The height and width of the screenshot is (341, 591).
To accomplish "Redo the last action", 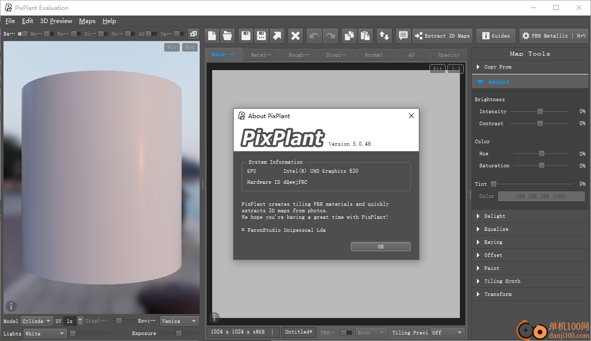I will (x=330, y=36).
